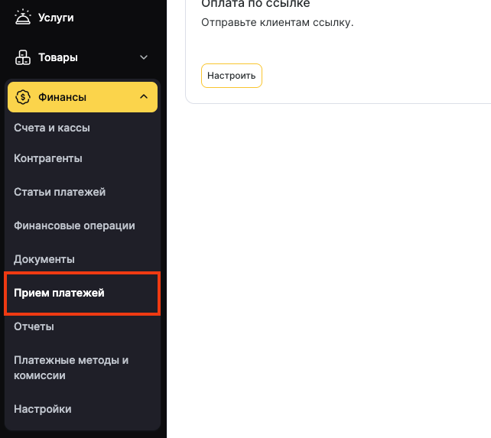Image resolution: width=491 pixels, height=438 pixels.
Task: Click the Услуги service bell icon
Action: point(22,16)
